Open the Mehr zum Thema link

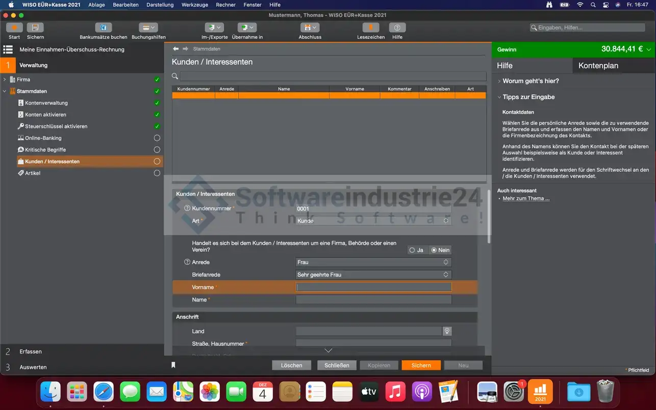(x=526, y=198)
